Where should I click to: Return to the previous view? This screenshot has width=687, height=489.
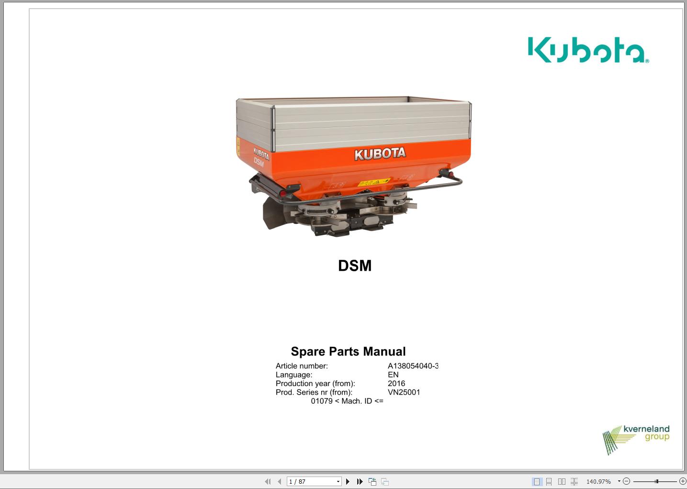372,481
